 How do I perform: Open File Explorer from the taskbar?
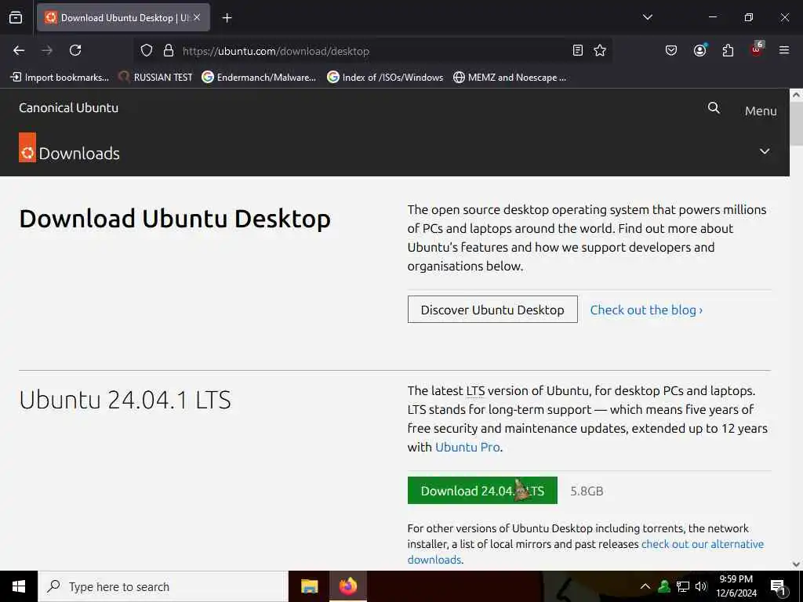(x=309, y=586)
